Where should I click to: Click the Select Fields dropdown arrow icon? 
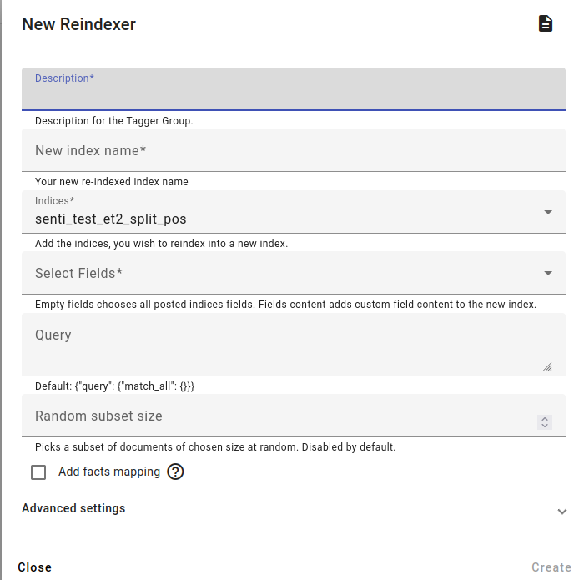coord(548,273)
